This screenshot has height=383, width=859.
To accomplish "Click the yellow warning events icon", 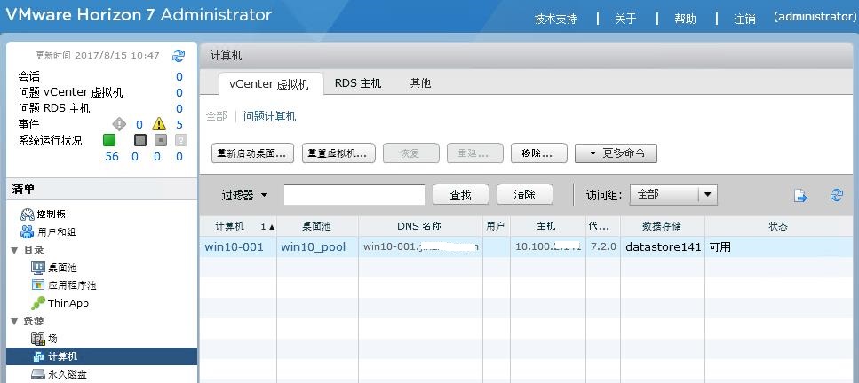I will pyautogui.click(x=159, y=124).
